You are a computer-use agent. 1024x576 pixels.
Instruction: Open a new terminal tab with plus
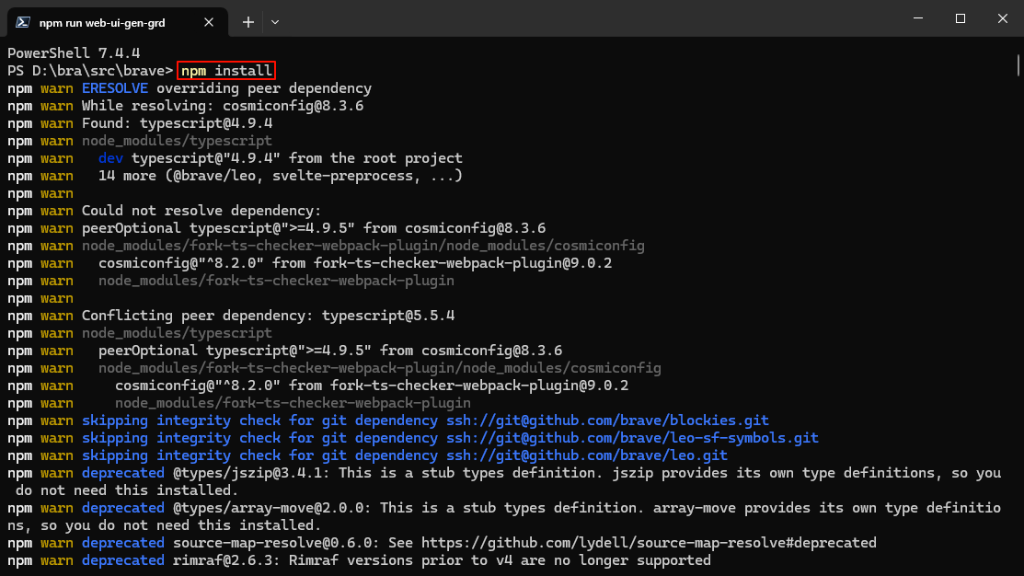point(248,22)
